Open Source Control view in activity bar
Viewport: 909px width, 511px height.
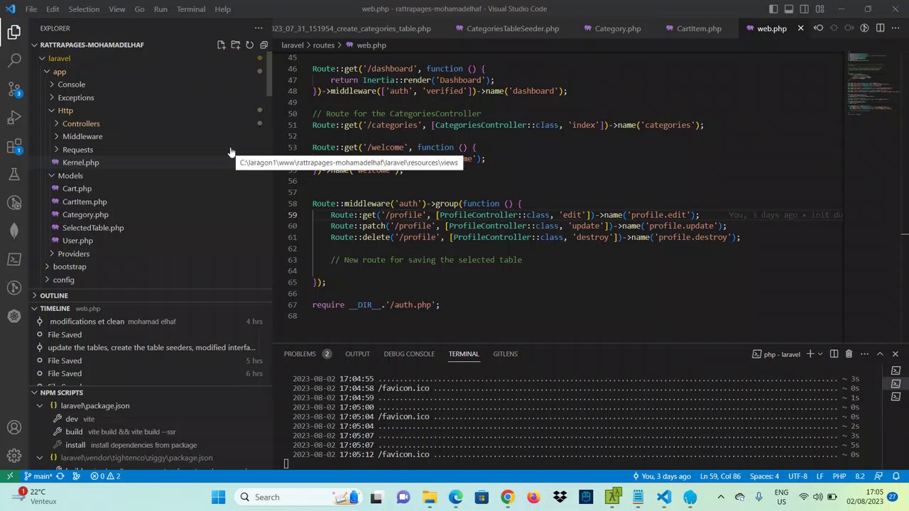(x=14, y=89)
